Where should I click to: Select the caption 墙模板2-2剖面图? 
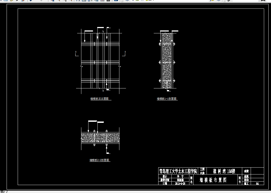(x=99, y=160)
